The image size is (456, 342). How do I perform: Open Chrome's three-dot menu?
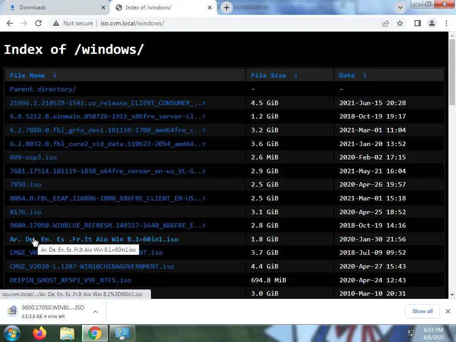(x=446, y=23)
